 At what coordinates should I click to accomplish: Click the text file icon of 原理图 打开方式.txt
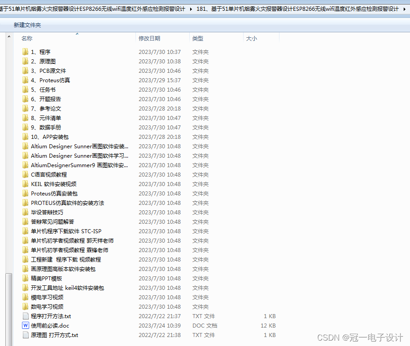pos(26,335)
